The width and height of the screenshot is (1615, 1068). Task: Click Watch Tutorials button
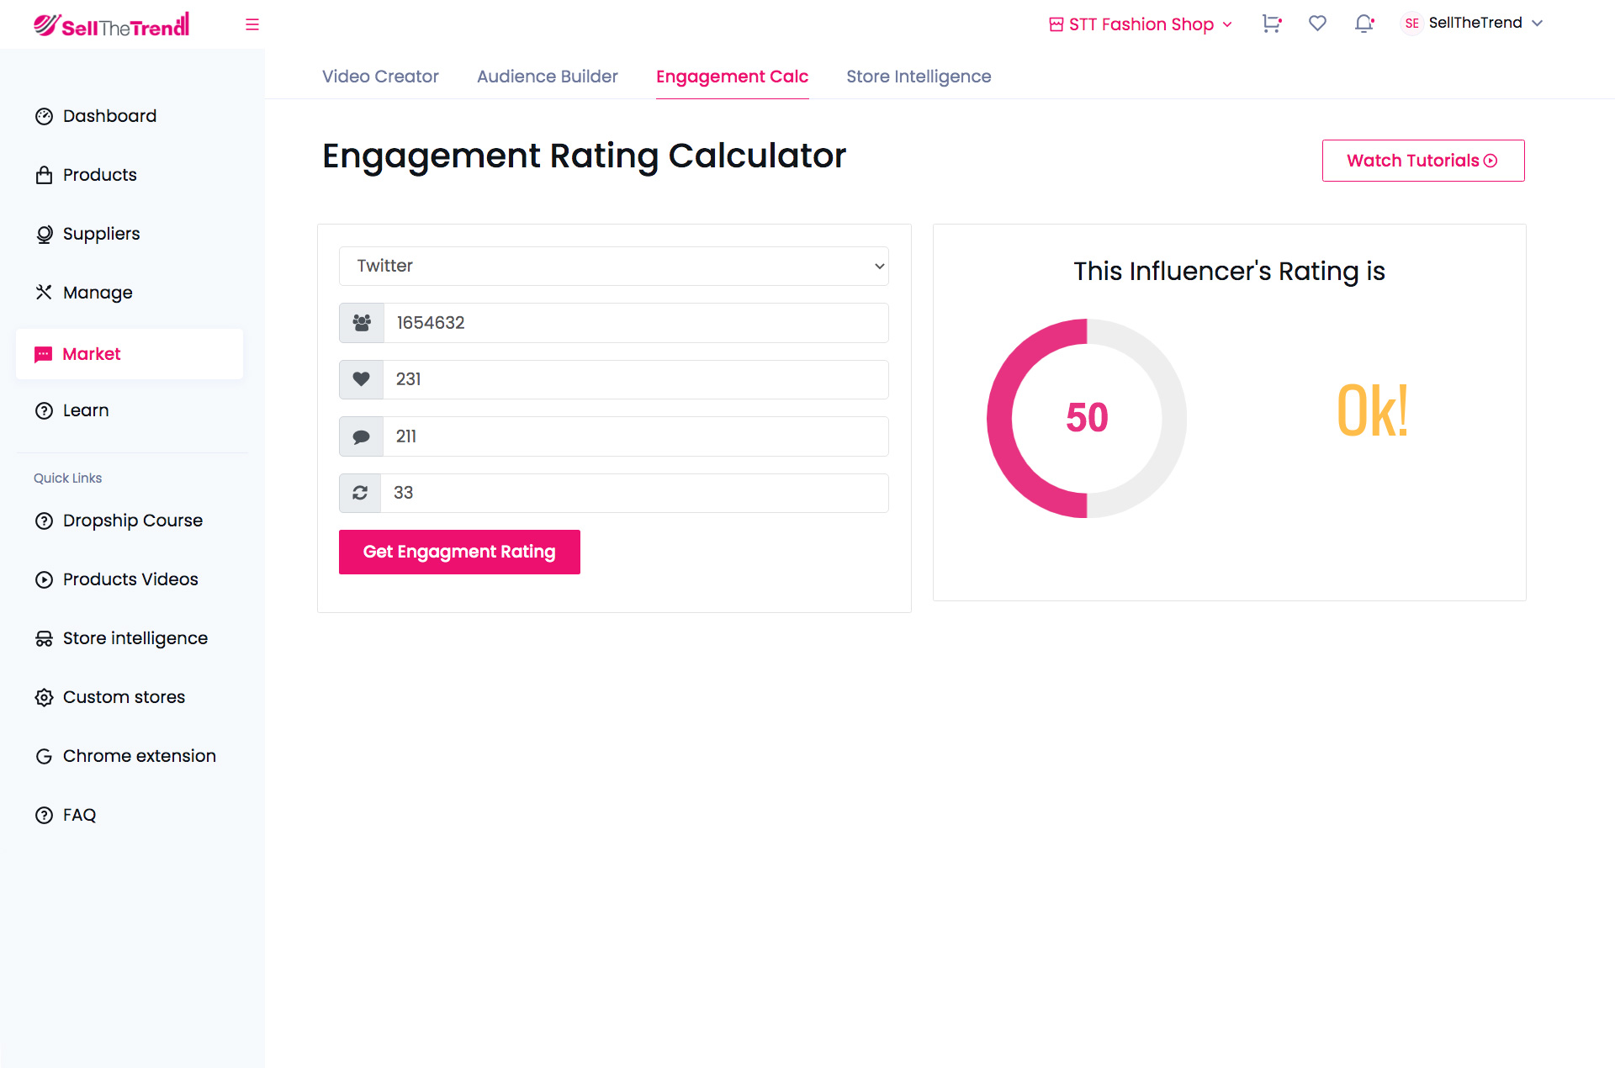[x=1422, y=160]
